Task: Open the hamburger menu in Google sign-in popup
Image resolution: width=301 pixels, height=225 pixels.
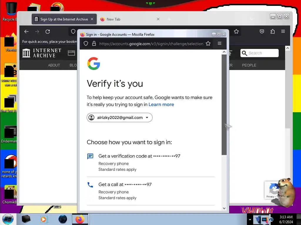Action: pos(220,43)
